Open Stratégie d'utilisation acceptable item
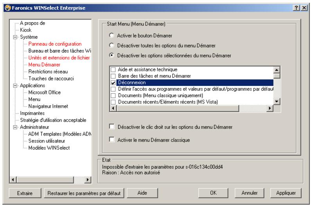 [53, 120]
